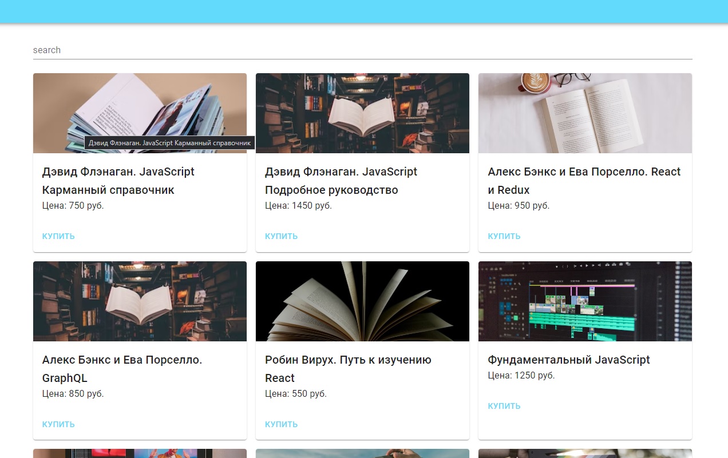Open the fanned-pages image for Робин Вирух book
The image size is (728, 458).
(362, 301)
